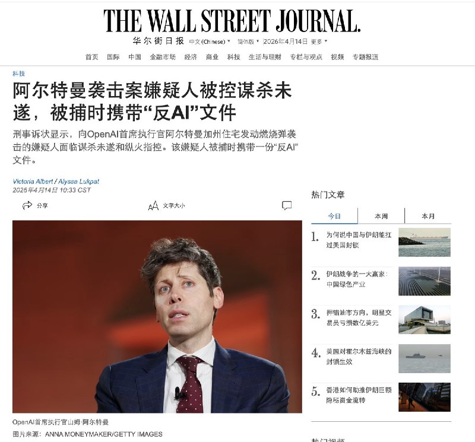Open the text size AA icon
Viewport: 475px width, 442px height.
tap(153, 205)
